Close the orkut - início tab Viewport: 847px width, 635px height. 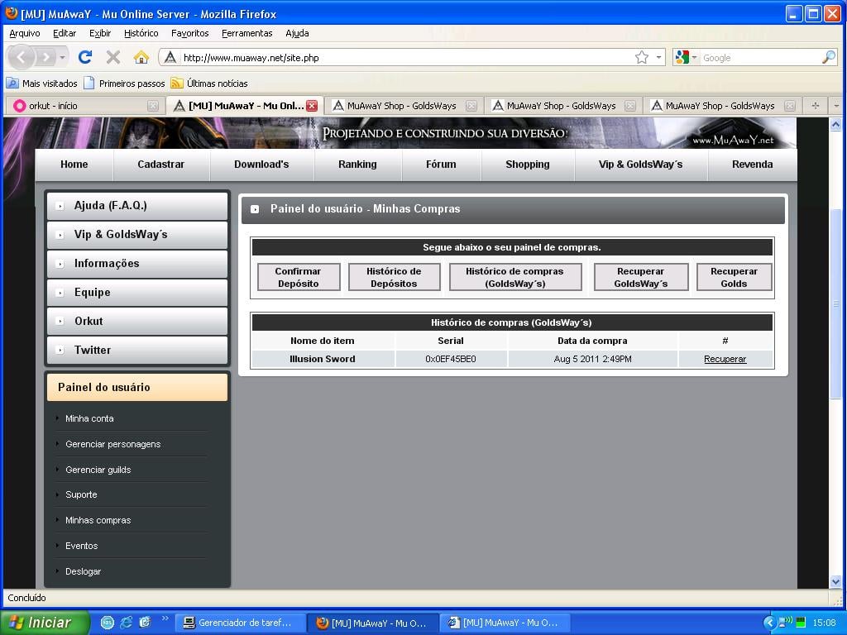pos(153,106)
